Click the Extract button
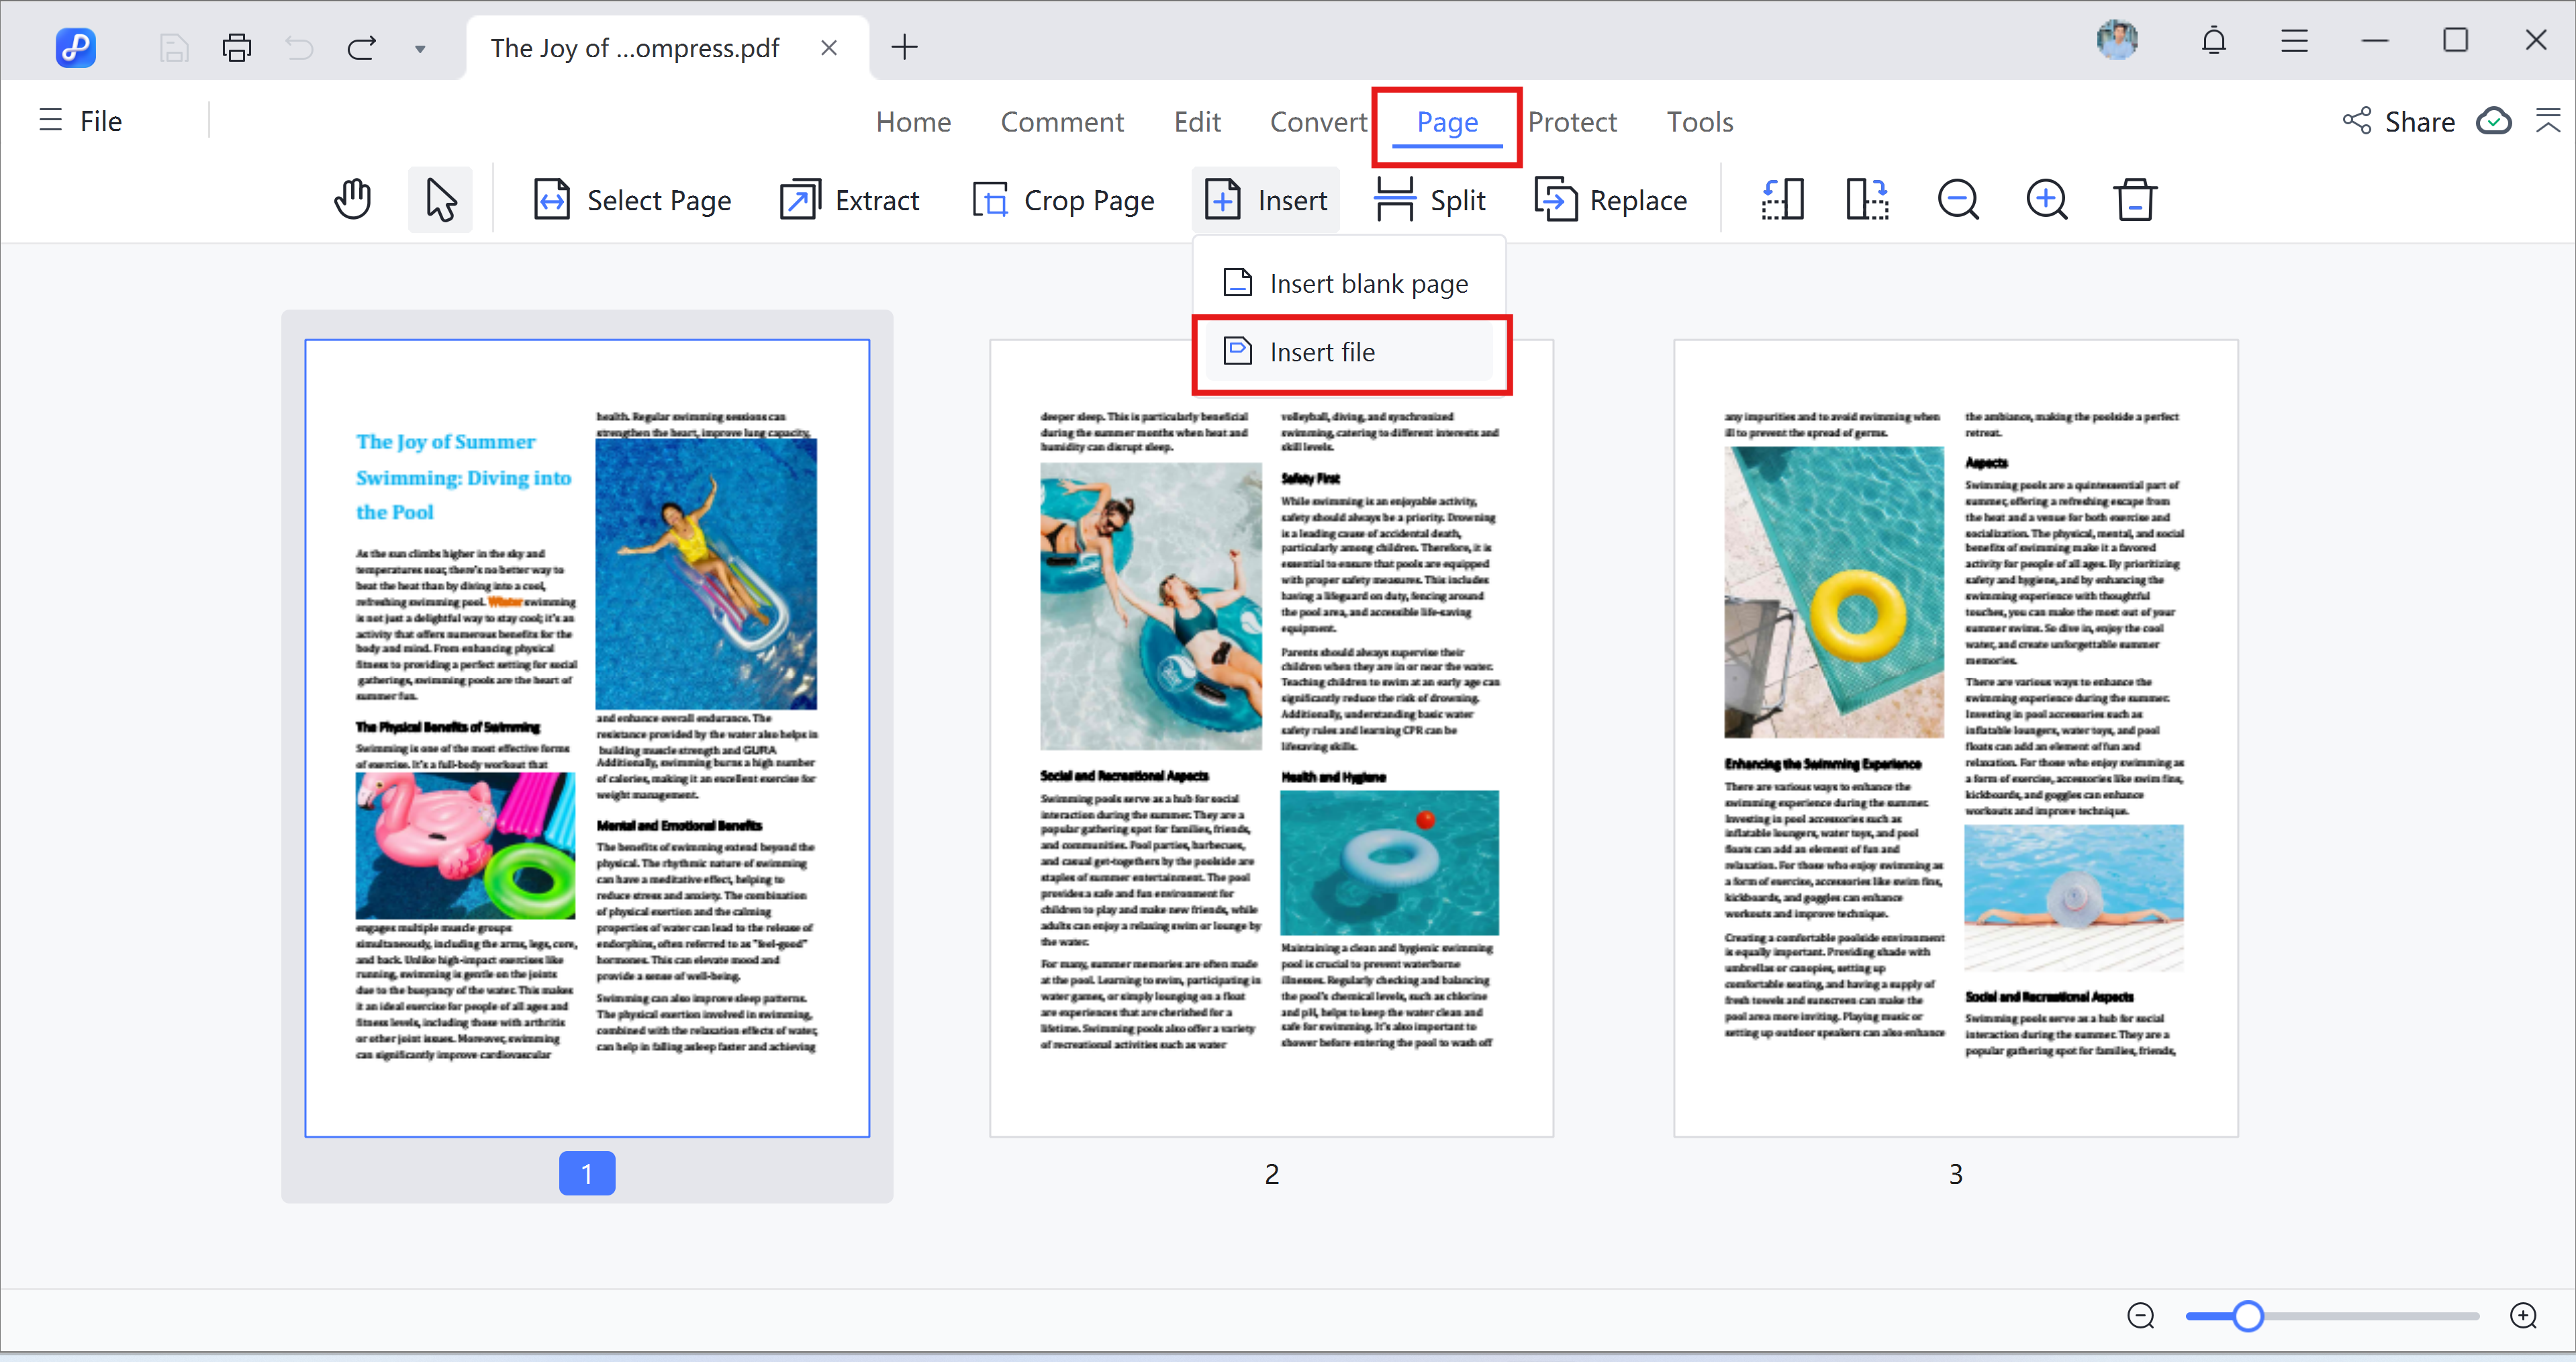The image size is (2576, 1362). [x=850, y=200]
